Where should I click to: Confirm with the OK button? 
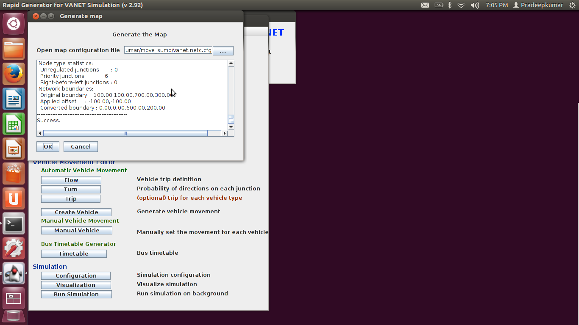coord(48,146)
